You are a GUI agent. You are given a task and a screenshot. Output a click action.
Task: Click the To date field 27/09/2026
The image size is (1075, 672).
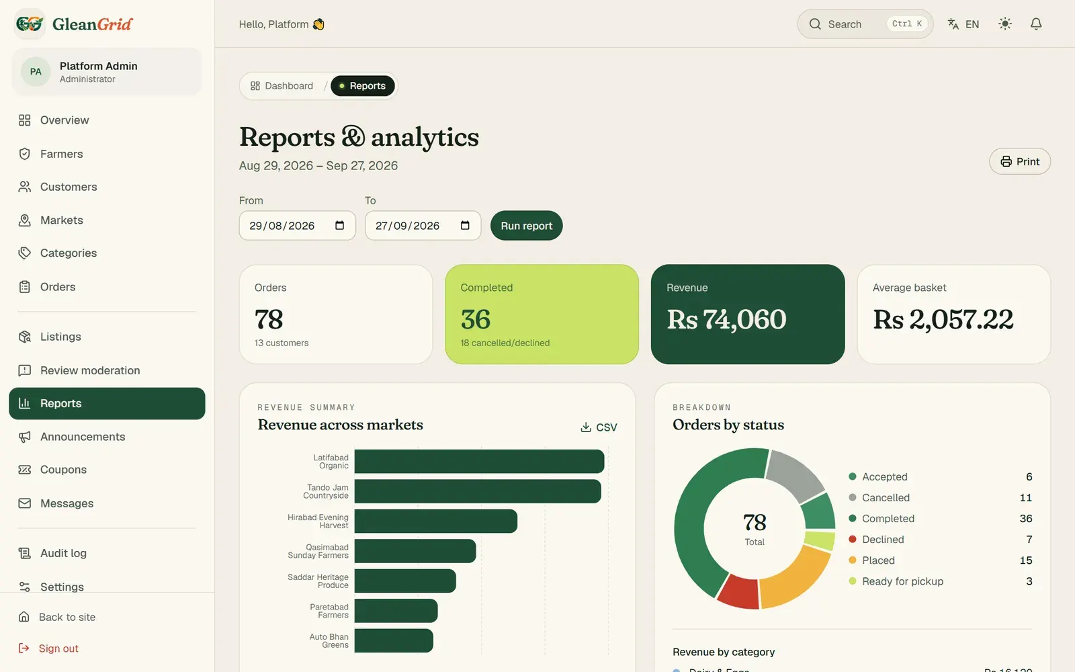(423, 226)
